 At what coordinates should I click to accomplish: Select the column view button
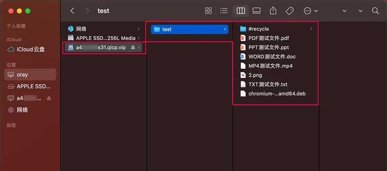click(241, 11)
